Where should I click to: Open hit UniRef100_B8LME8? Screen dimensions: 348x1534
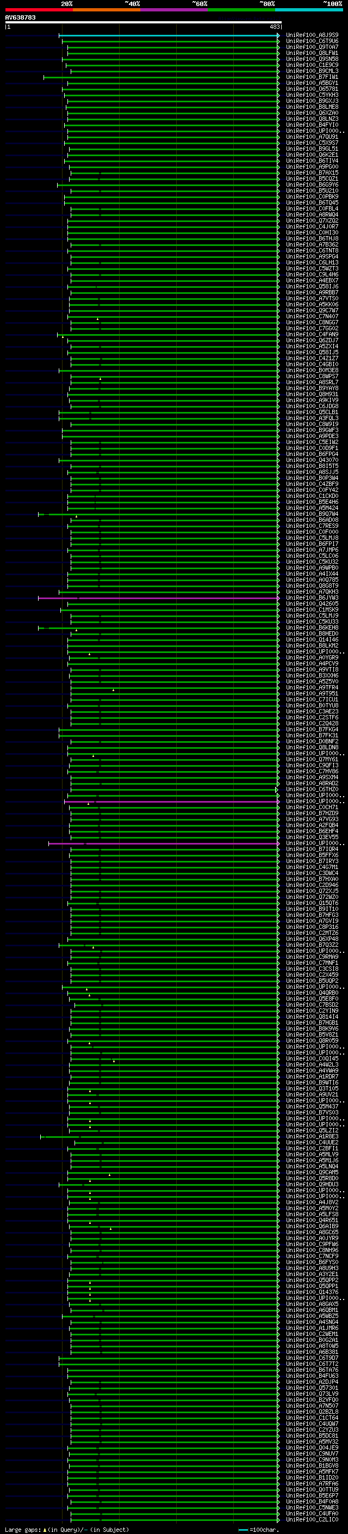(312, 107)
